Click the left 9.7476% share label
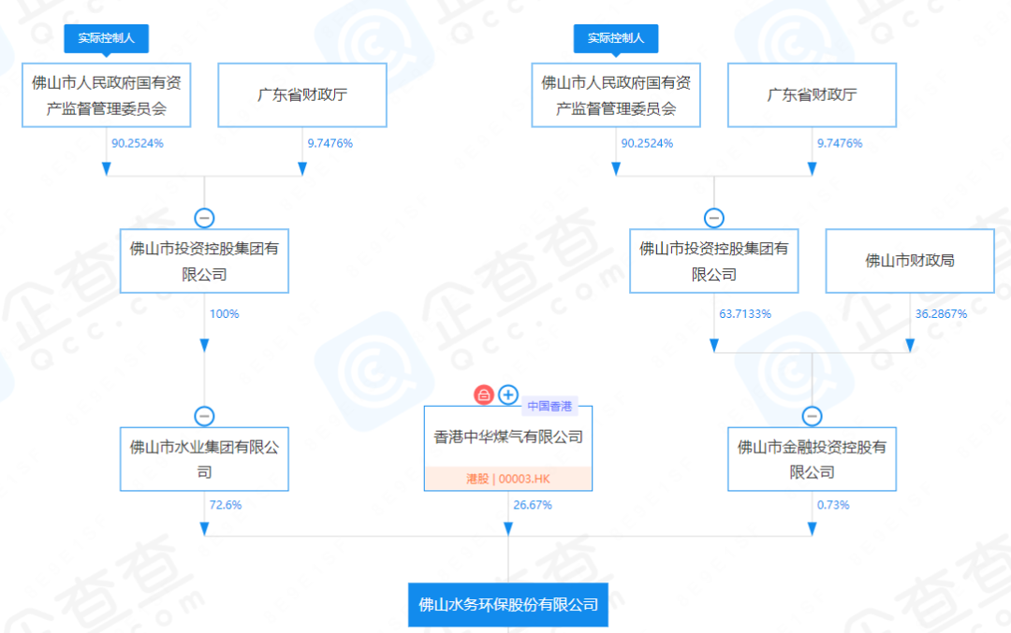The height and width of the screenshot is (633, 1011). click(x=330, y=144)
